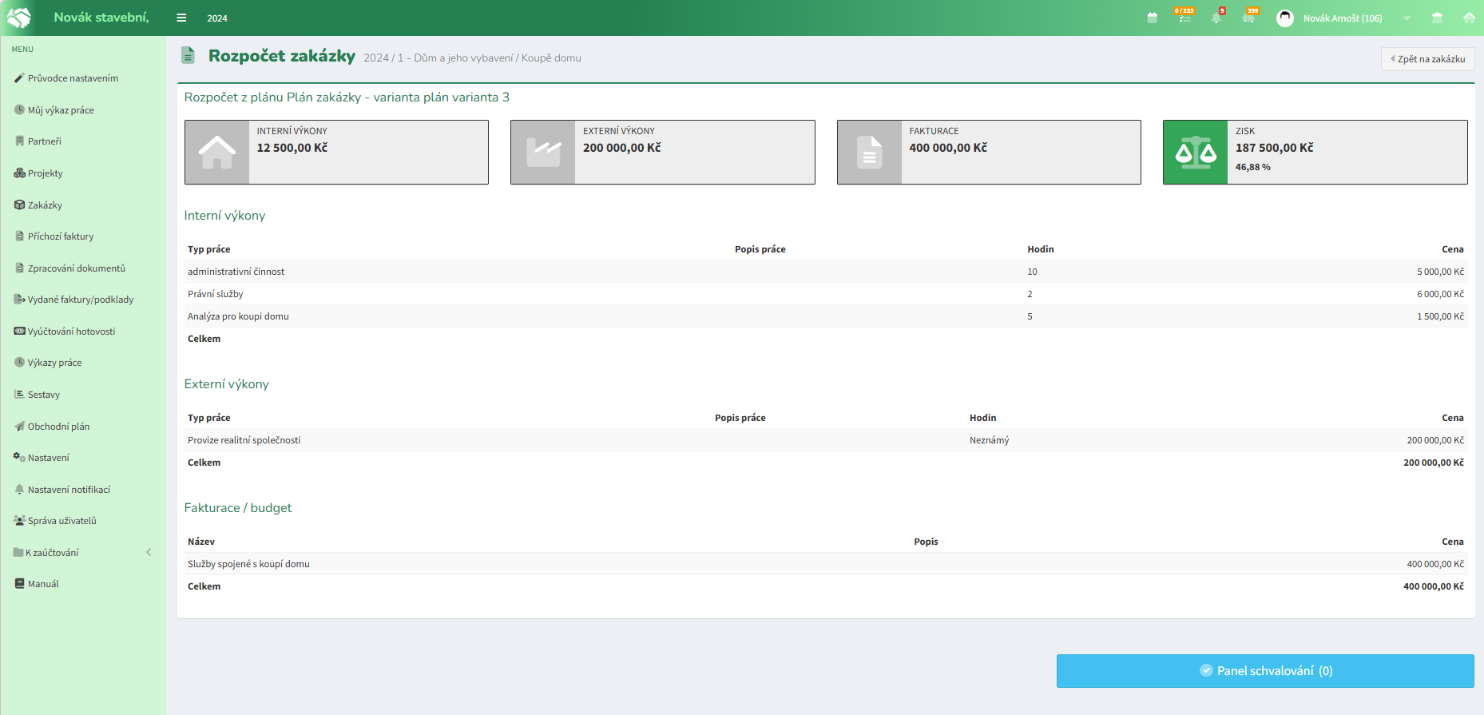Open the task list icon with 0/333 badge
The width and height of the screenshot is (1484, 715).
click(x=1184, y=17)
